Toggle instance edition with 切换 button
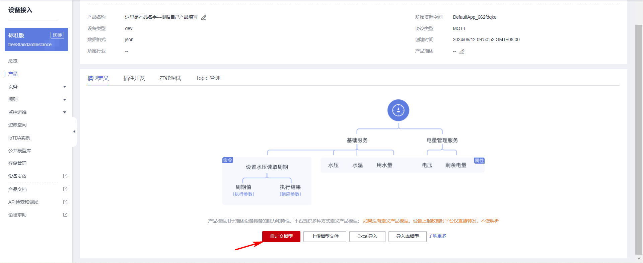 (x=57, y=35)
